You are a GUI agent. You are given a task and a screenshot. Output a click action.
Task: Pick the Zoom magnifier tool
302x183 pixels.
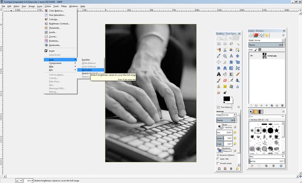pos(225,56)
